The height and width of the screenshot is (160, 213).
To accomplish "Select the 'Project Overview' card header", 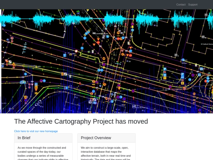I will 106,138.
